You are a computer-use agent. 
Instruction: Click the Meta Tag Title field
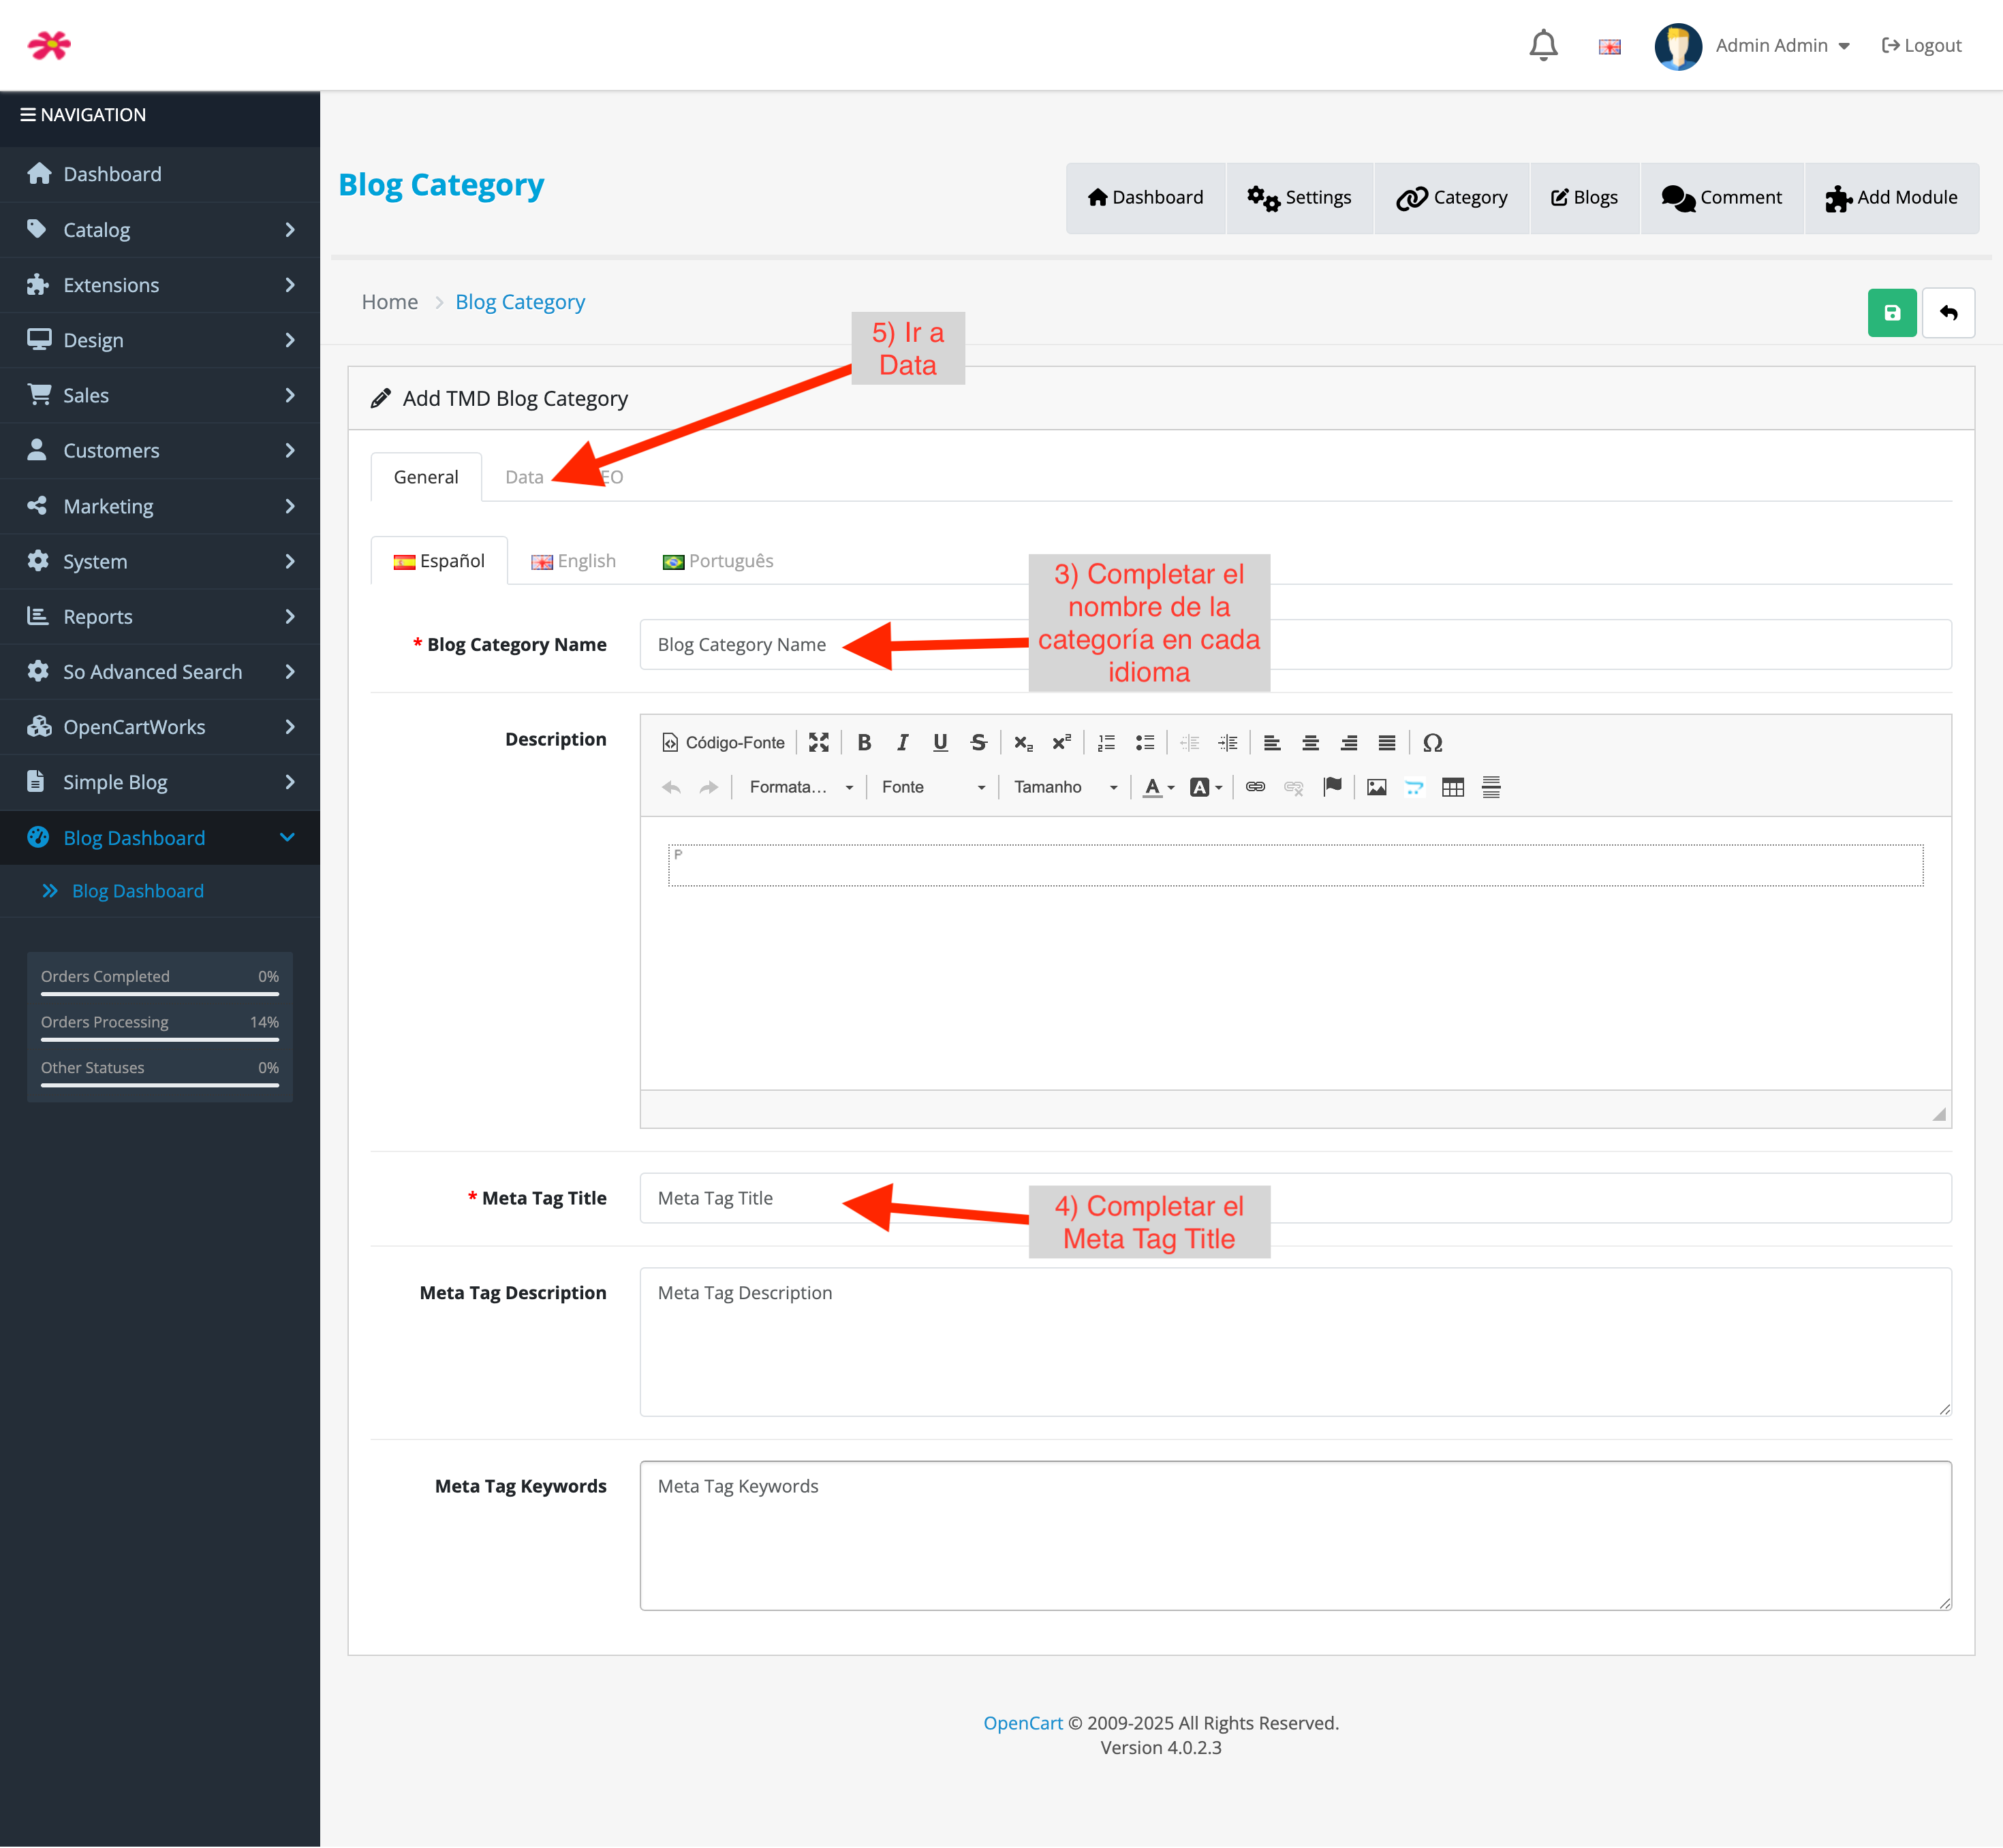coord(1294,1198)
